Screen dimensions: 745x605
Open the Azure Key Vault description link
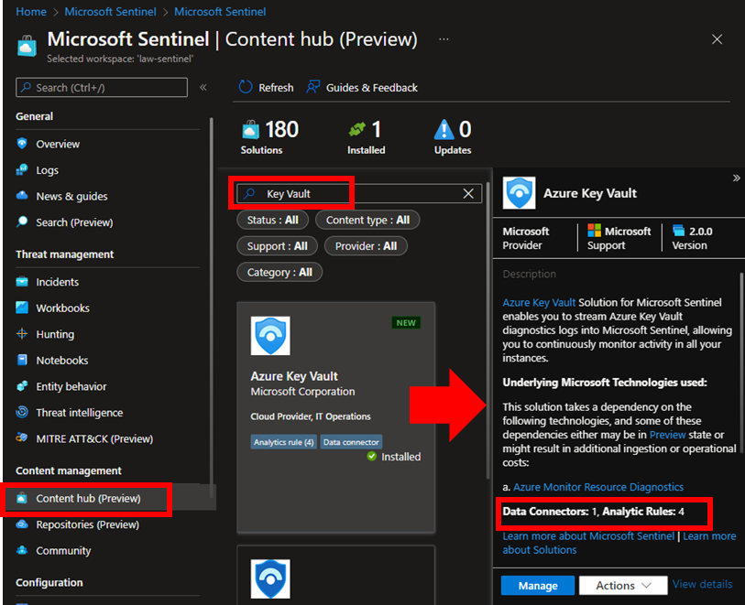pos(539,302)
